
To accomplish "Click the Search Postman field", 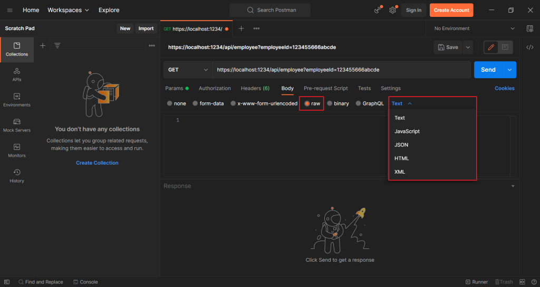I will (270, 11).
